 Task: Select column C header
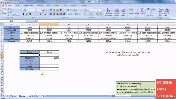(x=49, y=24)
